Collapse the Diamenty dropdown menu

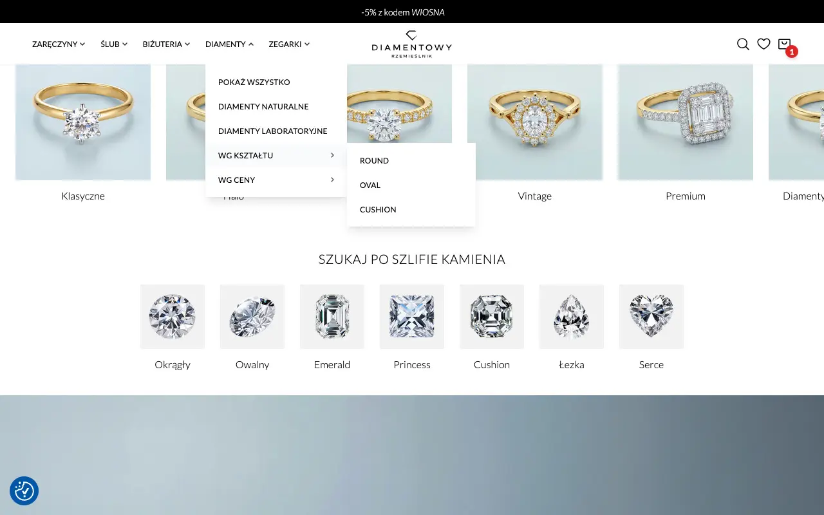[229, 44]
